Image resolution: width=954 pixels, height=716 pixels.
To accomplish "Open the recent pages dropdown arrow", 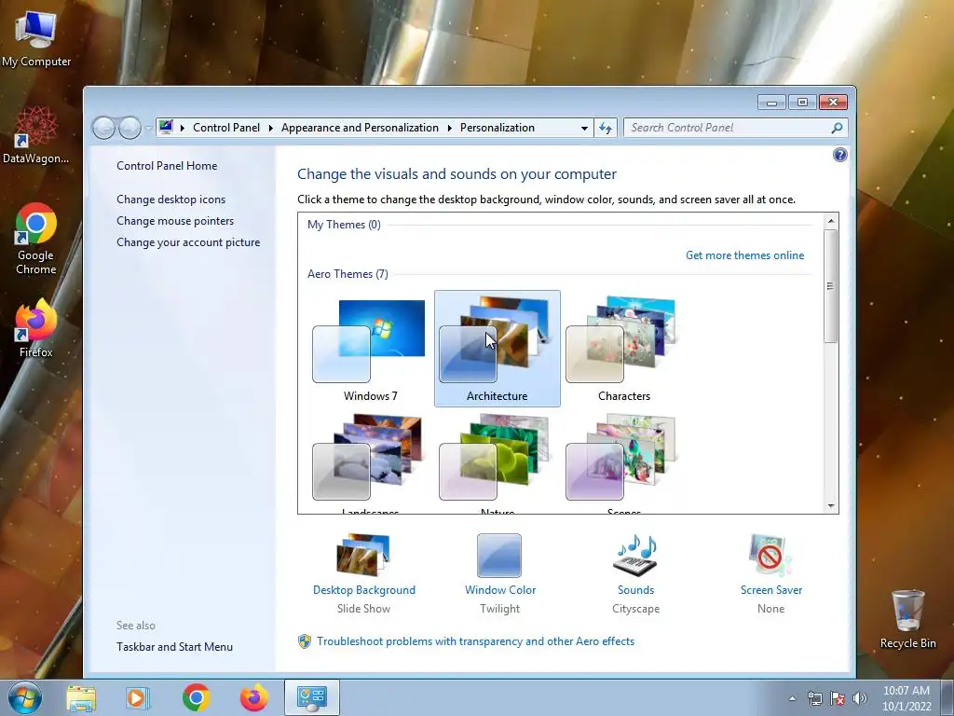I will tap(148, 128).
